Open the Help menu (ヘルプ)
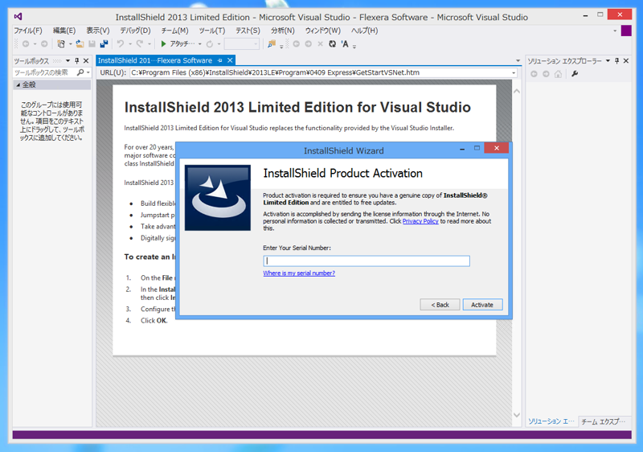 (364, 31)
